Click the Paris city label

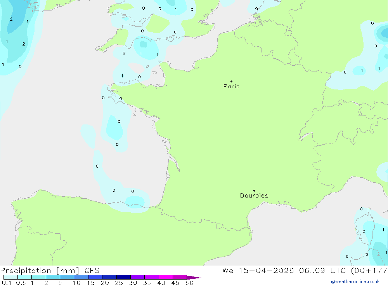point(231,86)
